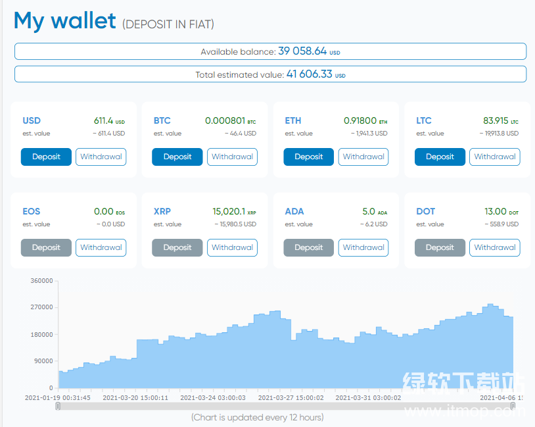Withdraw from the LTC wallet
Screen dimensions: 535x427
coord(495,157)
